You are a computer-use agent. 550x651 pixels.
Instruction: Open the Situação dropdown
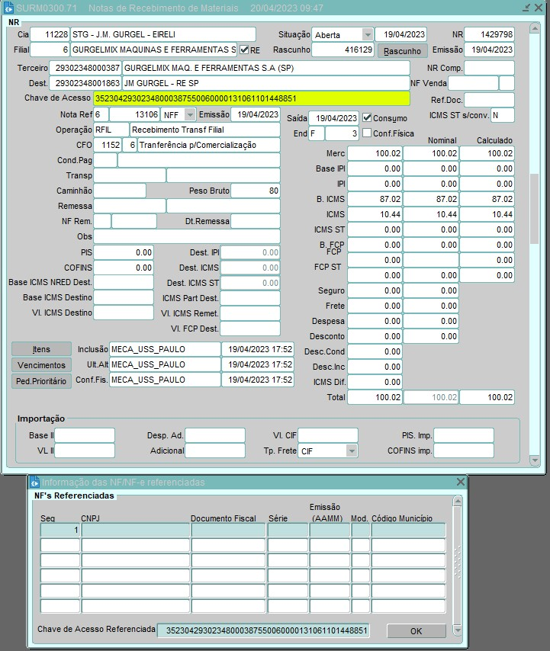tap(367, 35)
